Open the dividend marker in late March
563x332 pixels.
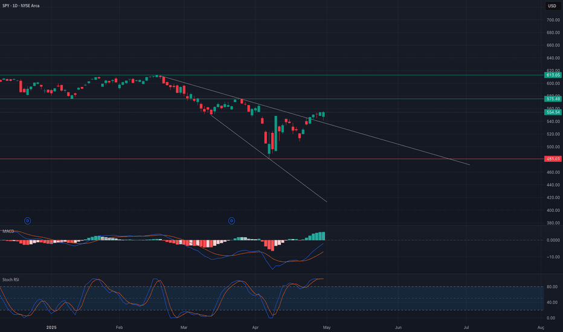[x=231, y=221]
